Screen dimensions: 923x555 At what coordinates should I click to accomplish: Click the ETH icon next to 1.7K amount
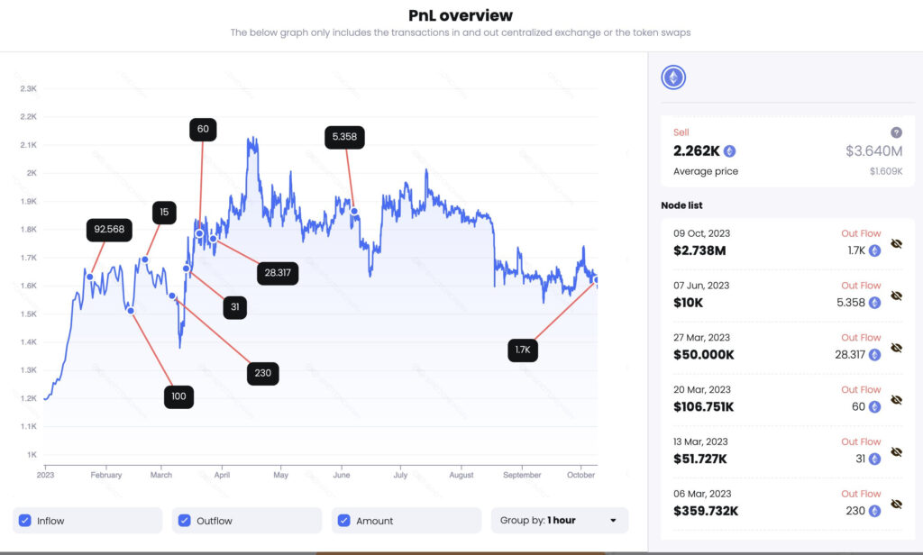point(874,250)
